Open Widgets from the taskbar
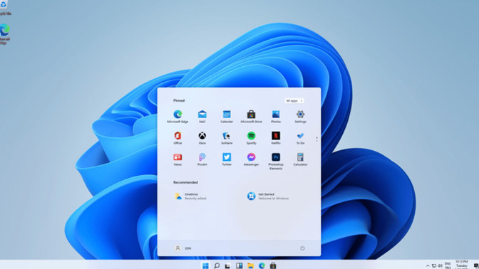The width and height of the screenshot is (479, 269). (x=239, y=265)
